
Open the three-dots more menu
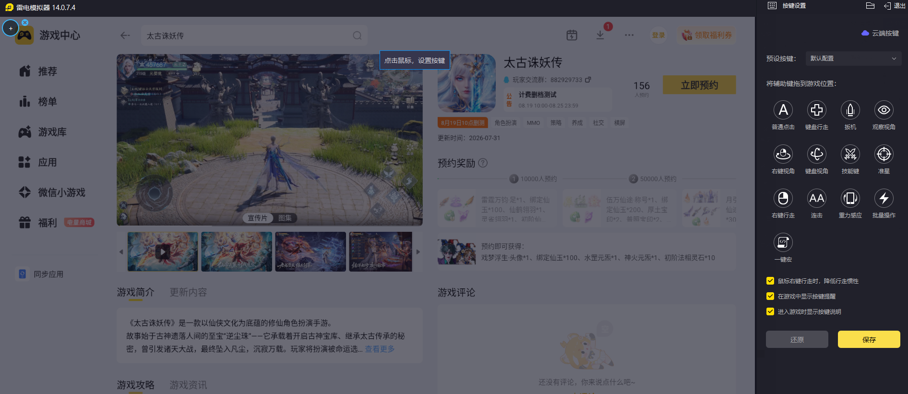coord(629,35)
